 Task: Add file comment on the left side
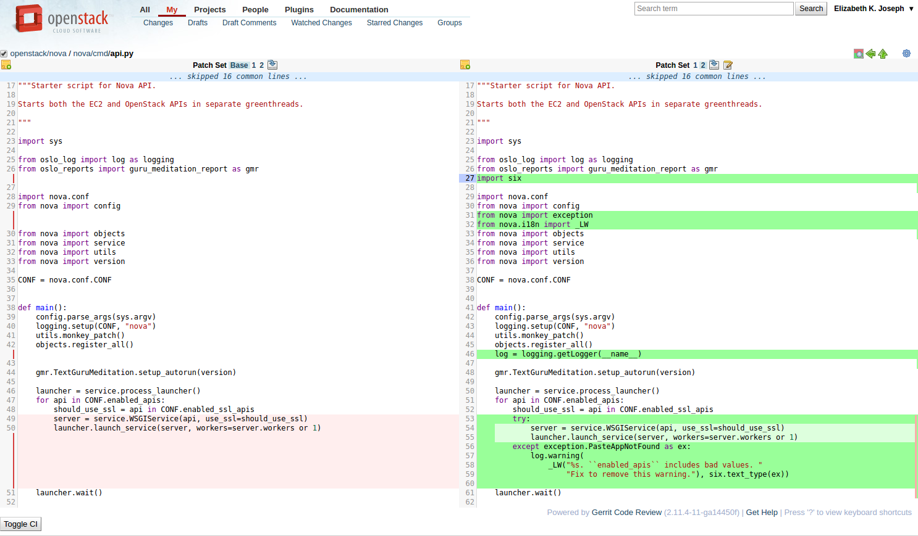click(6, 65)
